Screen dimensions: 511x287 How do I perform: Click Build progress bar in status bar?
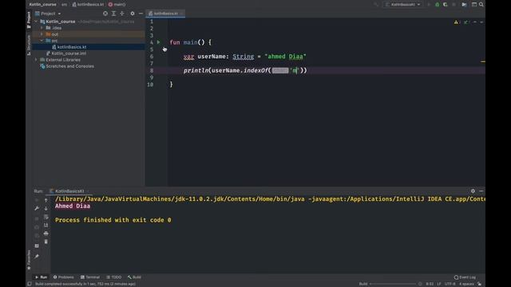point(393,284)
